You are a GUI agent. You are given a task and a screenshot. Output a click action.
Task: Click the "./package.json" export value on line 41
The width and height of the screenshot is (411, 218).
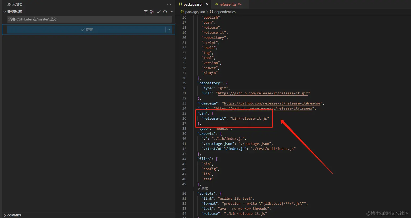coord(254,144)
